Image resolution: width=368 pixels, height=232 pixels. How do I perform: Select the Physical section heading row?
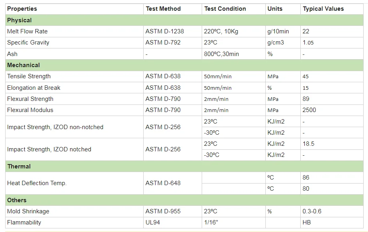click(19, 20)
